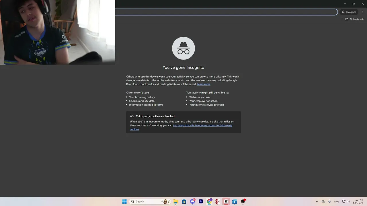The height and width of the screenshot is (206, 367).
Task: Click the crossed-out cloud tray icon
Action: 323,201
